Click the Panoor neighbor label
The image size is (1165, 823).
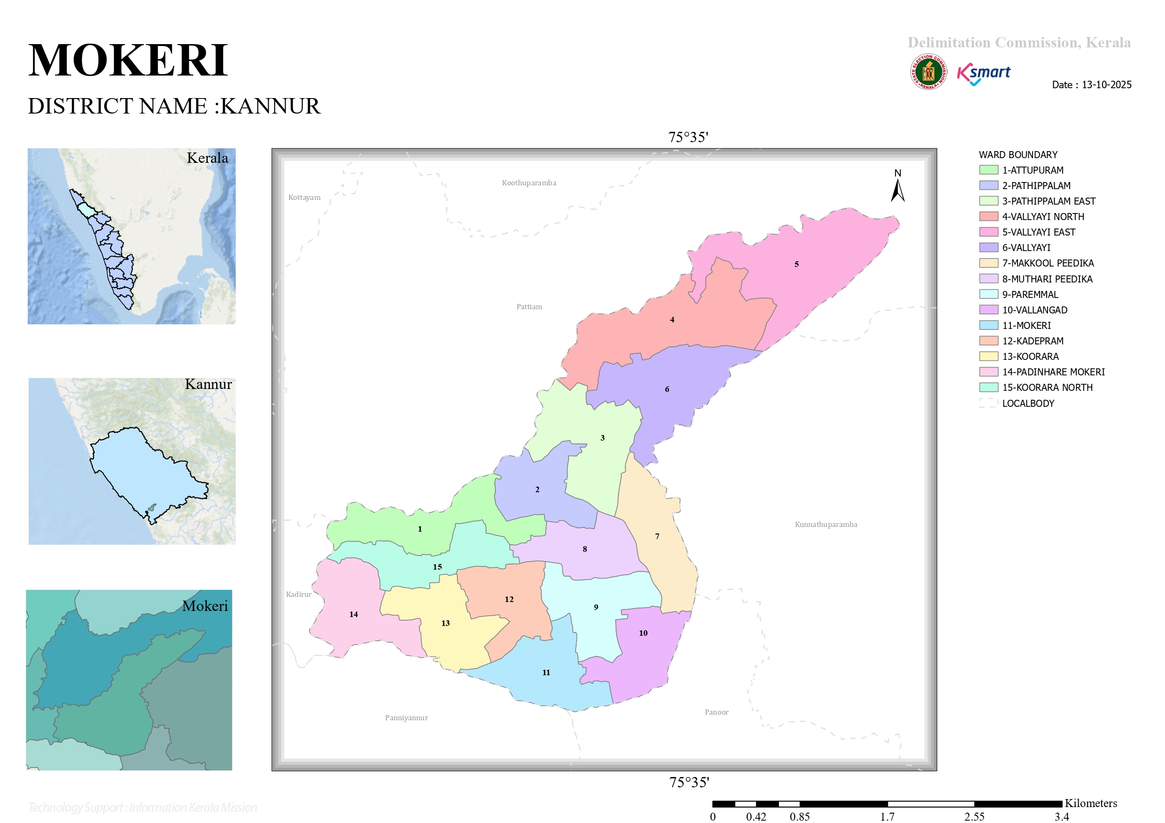pos(716,711)
